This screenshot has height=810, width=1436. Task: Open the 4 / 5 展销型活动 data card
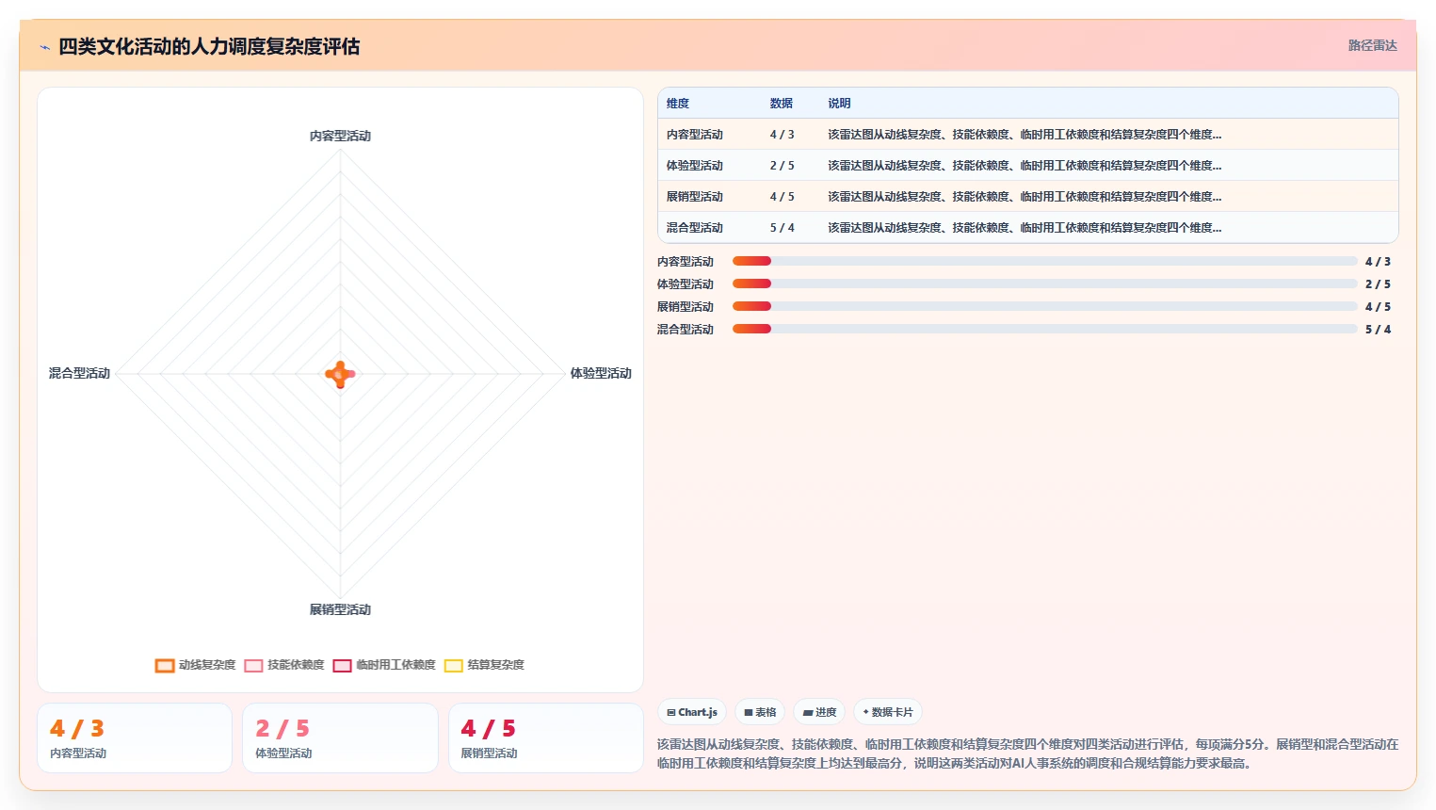546,737
